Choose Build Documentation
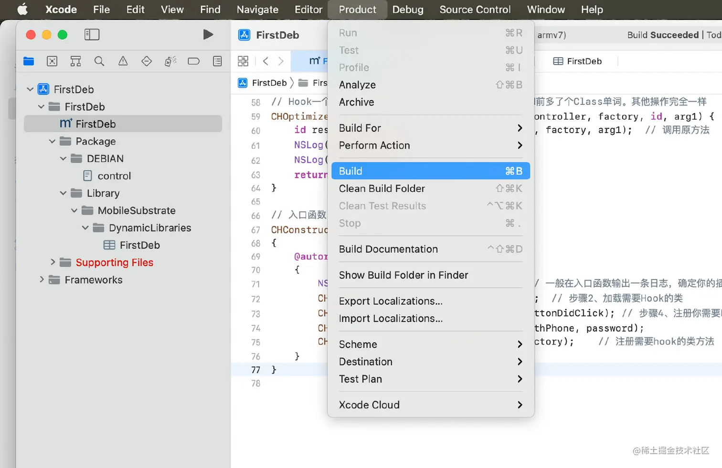722x468 pixels. [x=431, y=249]
